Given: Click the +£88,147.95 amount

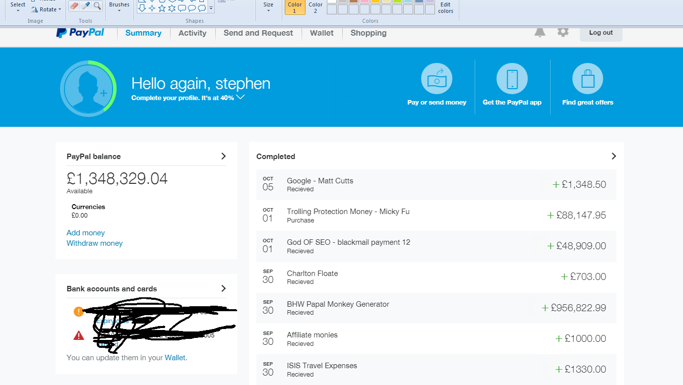Looking at the screenshot, I should 576,216.
